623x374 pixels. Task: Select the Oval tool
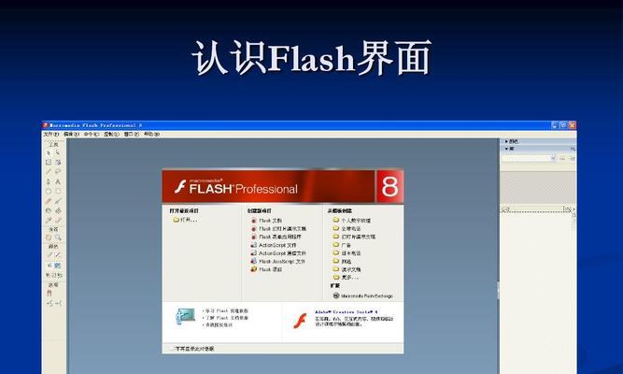[x=49, y=192]
